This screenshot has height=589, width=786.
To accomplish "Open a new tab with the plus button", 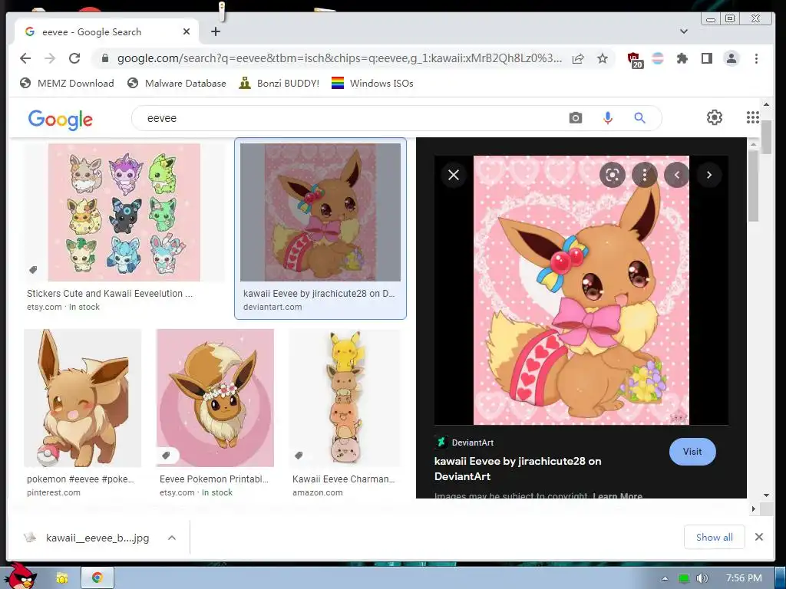I will pyautogui.click(x=216, y=31).
